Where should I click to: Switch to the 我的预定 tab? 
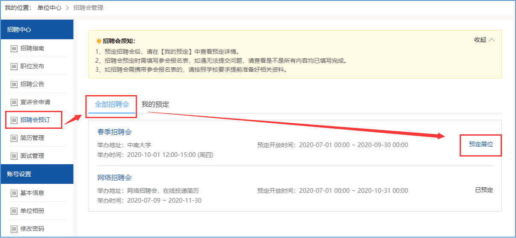pos(155,104)
